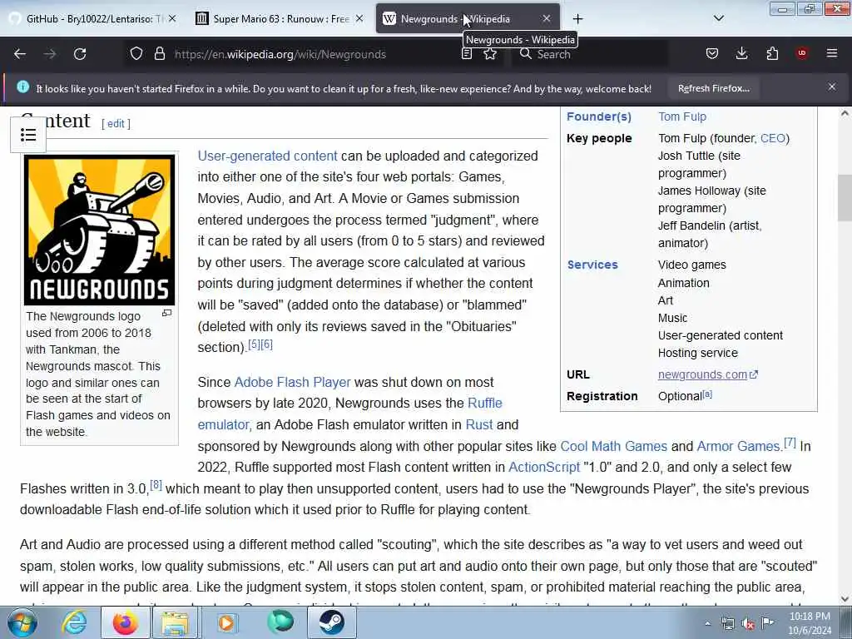Visit newgrounds.com external link
Viewport: 852px width, 639px height.
pyautogui.click(x=707, y=374)
